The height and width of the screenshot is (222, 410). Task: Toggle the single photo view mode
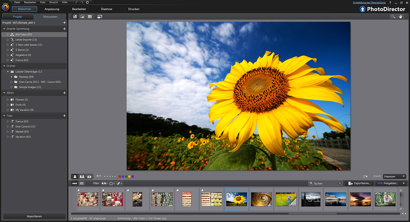pos(75,176)
